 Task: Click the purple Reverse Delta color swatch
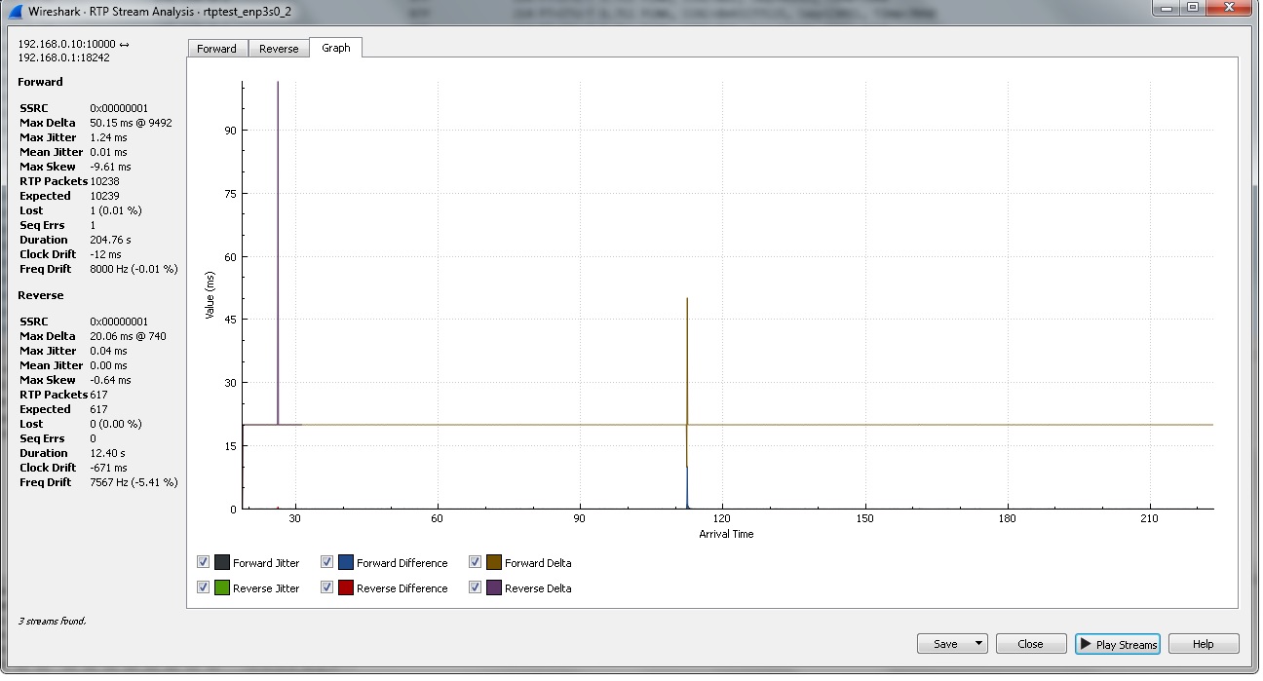[494, 587]
